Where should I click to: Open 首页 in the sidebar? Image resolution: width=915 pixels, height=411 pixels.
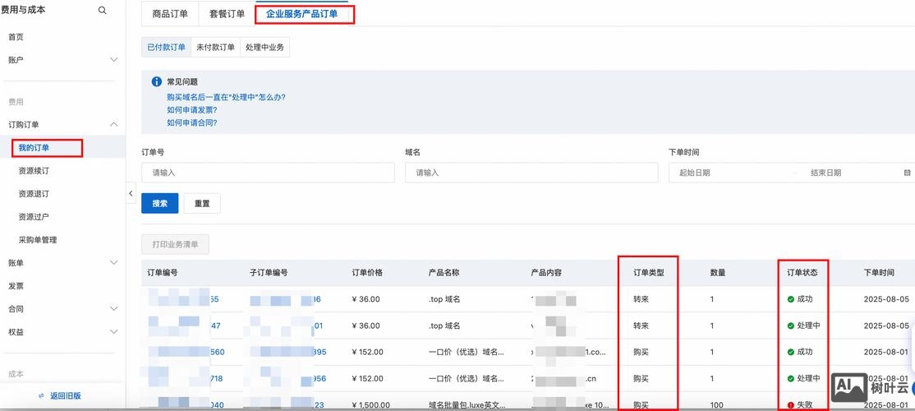(x=16, y=37)
